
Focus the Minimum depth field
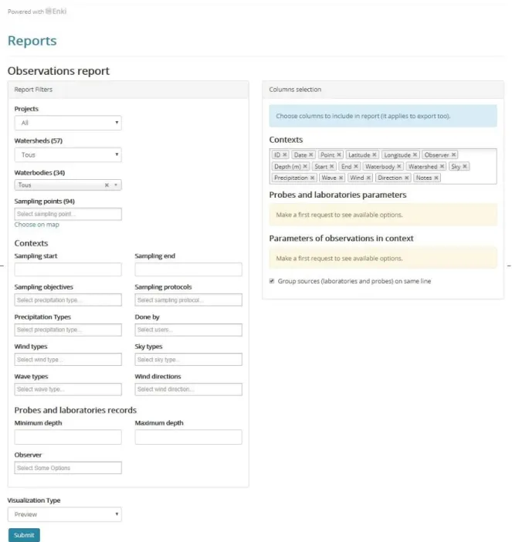(x=68, y=437)
